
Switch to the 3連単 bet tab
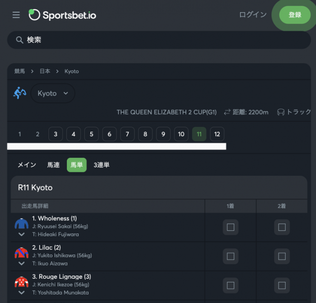(102, 165)
